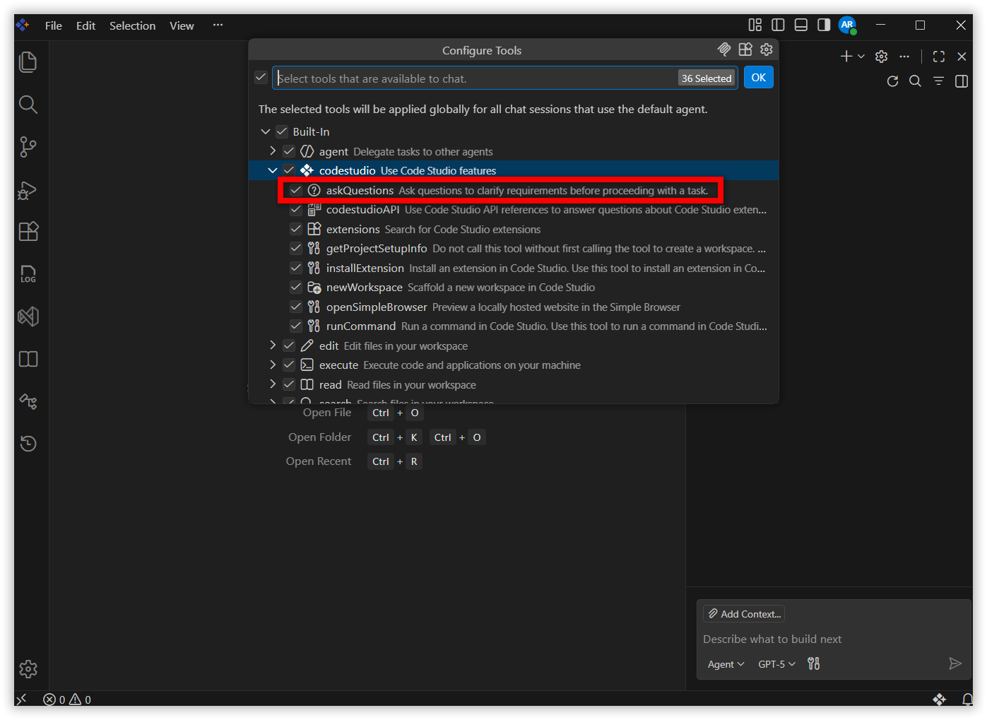Open the Selection menu
987x720 pixels.
click(x=132, y=25)
